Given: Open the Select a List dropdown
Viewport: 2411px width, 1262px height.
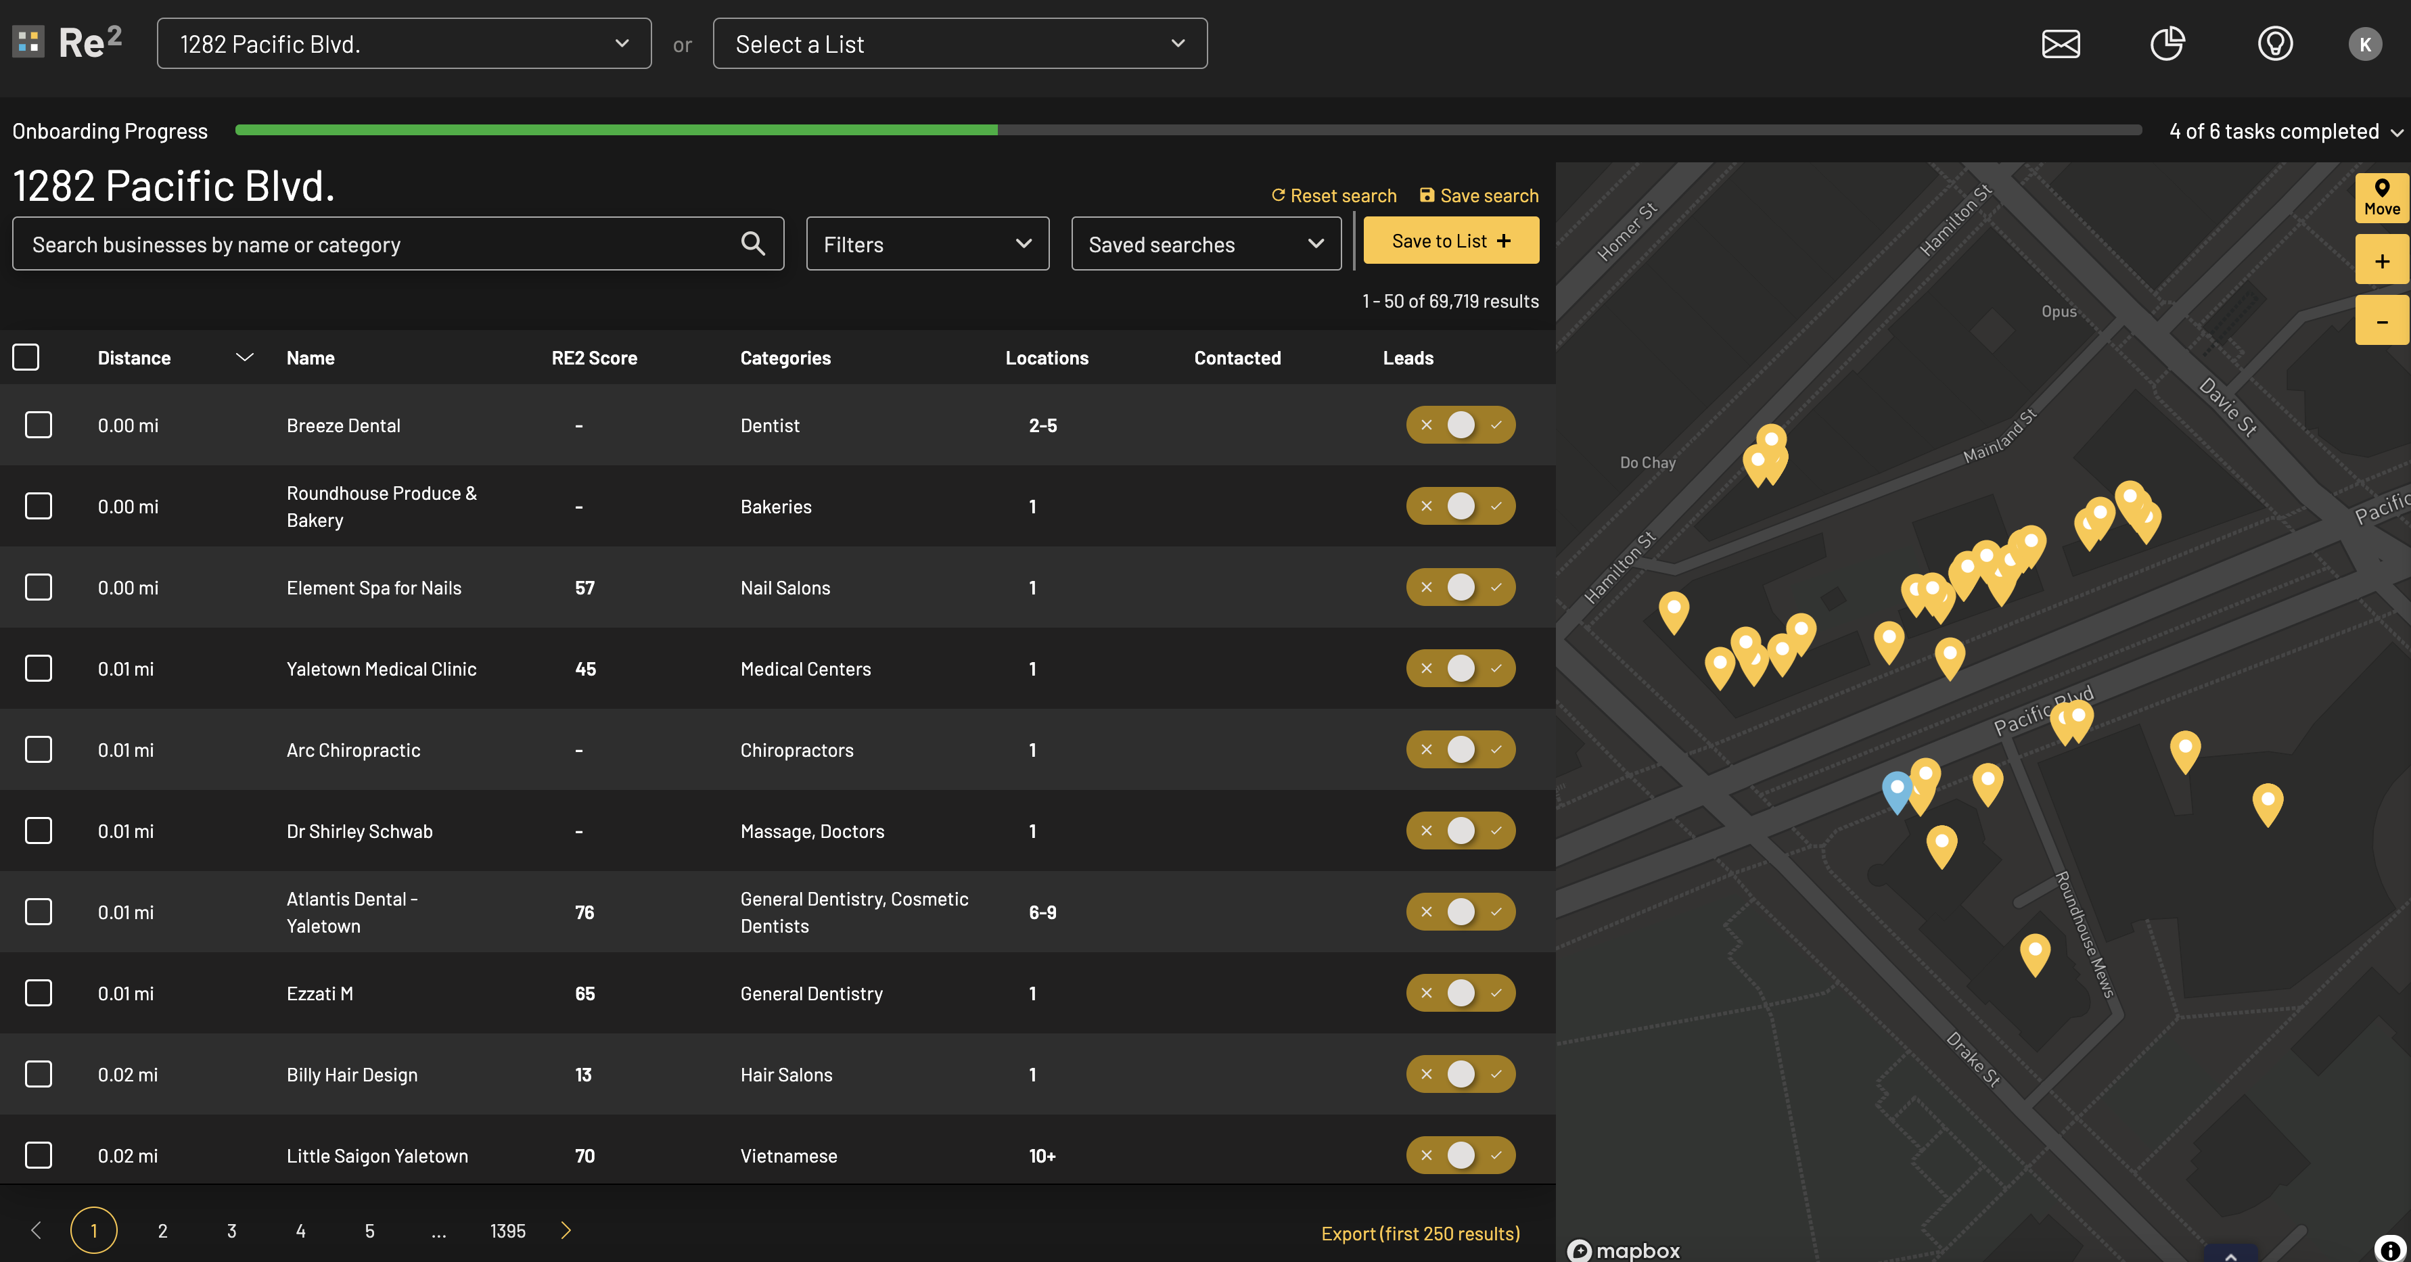Looking at the screenshot, I should pos(959,44).
